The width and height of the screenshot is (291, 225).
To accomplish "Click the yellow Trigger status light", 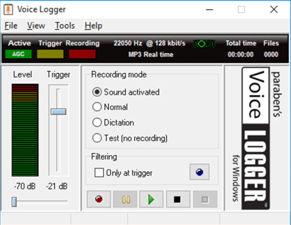I will [50, 54].
